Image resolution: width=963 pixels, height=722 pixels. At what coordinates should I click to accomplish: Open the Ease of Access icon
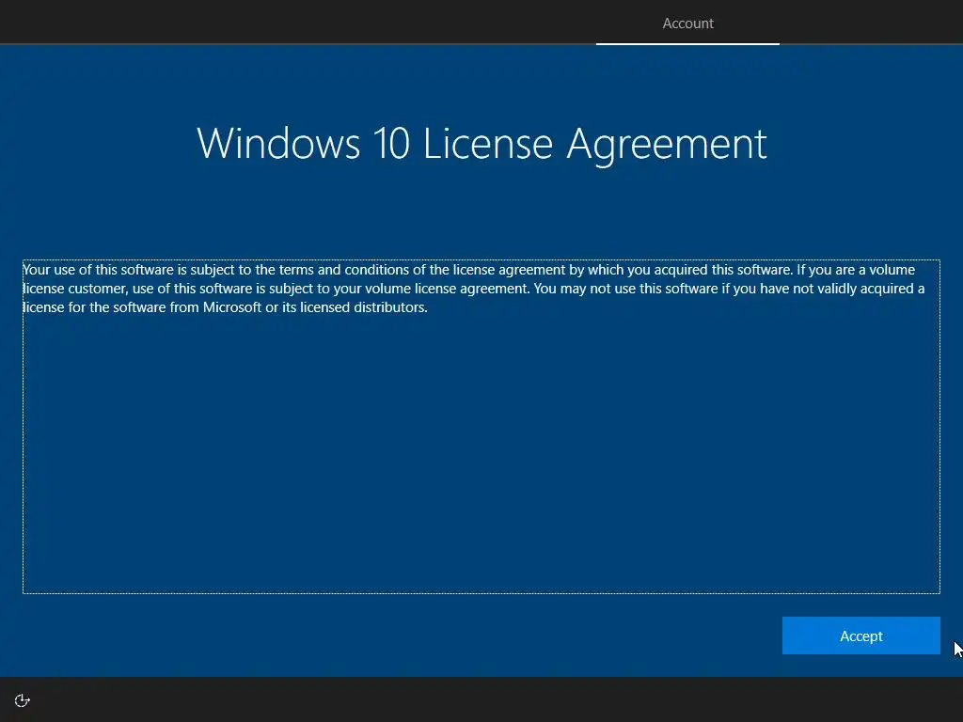coord(23,700)
